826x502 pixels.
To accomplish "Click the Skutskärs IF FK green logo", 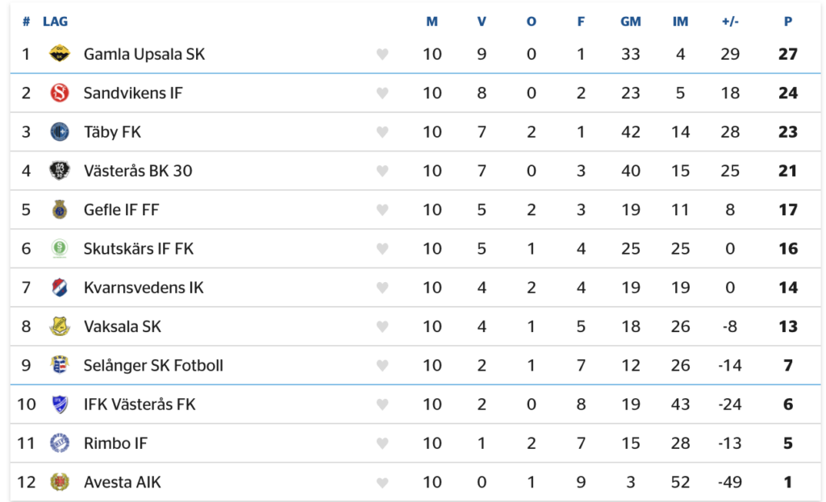I will pyautogui.click(x=60, y=248).
